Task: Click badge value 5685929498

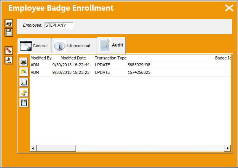Action: pyautogui.click(x=139, y=65)
